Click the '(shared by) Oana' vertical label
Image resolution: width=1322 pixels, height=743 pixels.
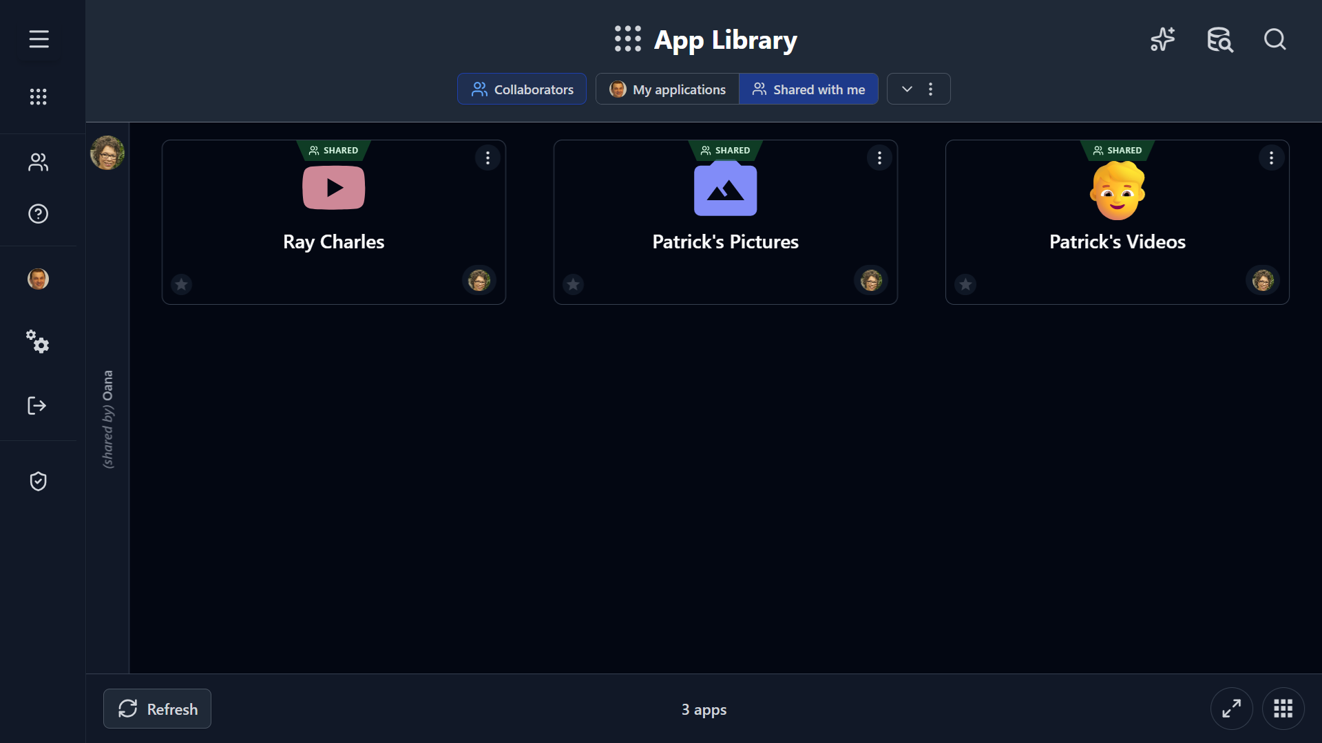point(108,419)
